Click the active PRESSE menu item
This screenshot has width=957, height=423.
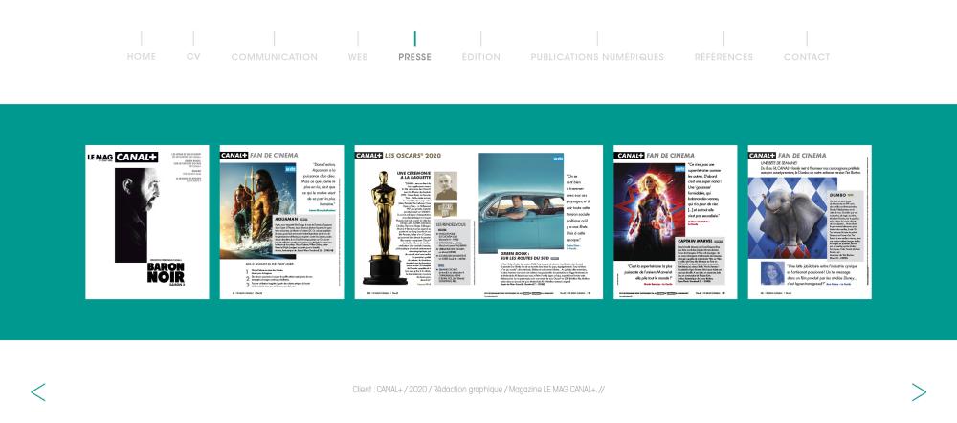(414, 57)
